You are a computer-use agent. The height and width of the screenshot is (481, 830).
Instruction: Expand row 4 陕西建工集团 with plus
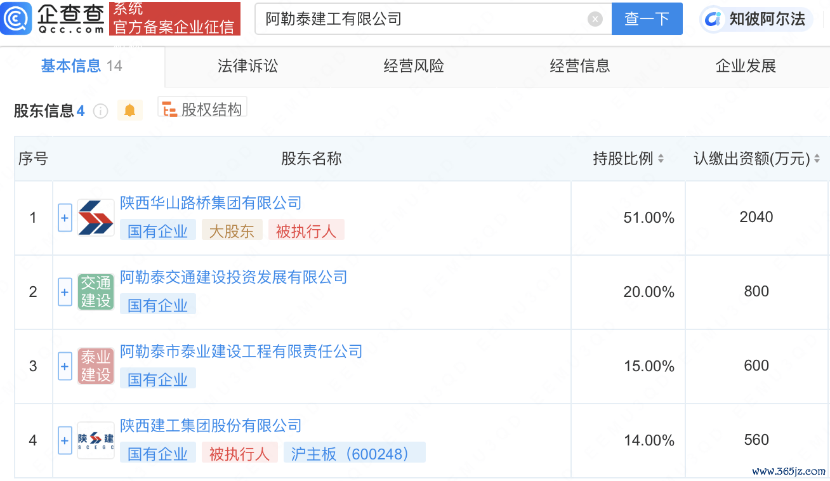pyautogui.click(x=65, y=440)
